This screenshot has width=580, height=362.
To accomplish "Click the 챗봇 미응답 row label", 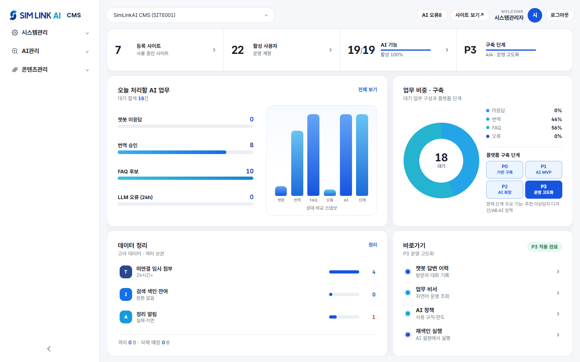I will pos(130,119).
